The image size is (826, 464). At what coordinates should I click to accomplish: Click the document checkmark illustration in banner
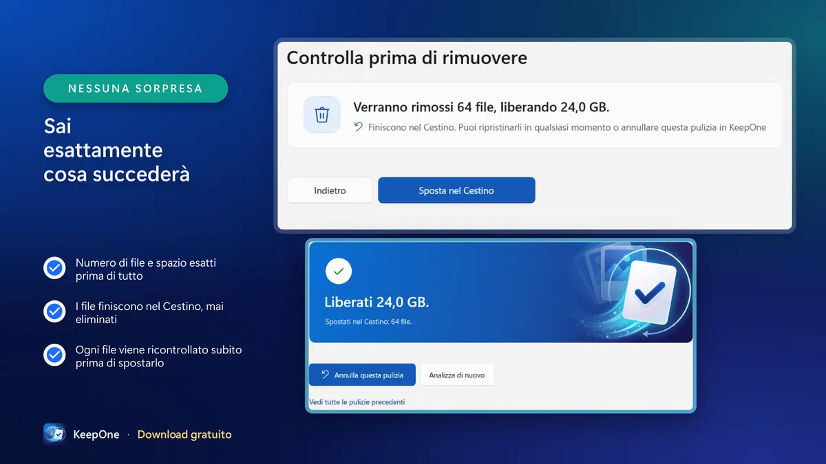point(648,292)
